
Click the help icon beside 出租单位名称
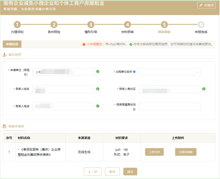[134, 72]
